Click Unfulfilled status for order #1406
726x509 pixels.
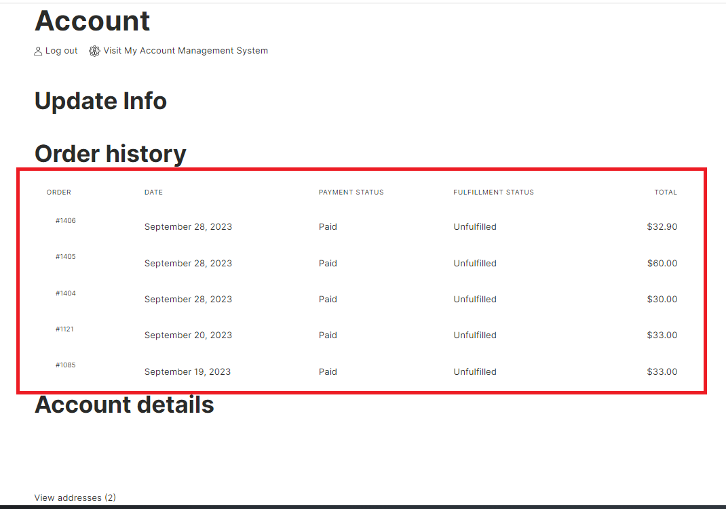tap(474, 226)
